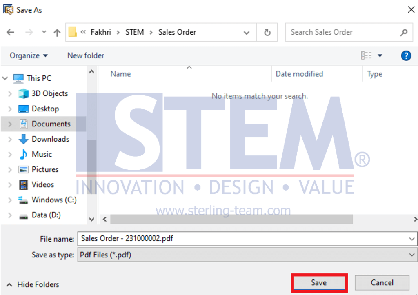Open Help via the blue question mark icon
The image size is (418, 295).
coord(406,55)
